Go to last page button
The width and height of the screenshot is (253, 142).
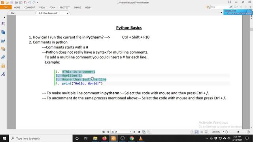coord(139,132)
